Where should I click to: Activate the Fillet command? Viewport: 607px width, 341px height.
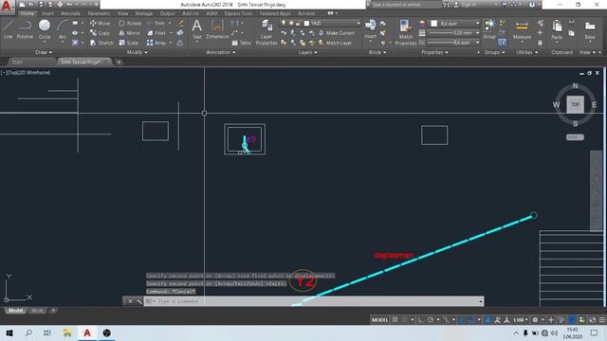click(156, 33)
